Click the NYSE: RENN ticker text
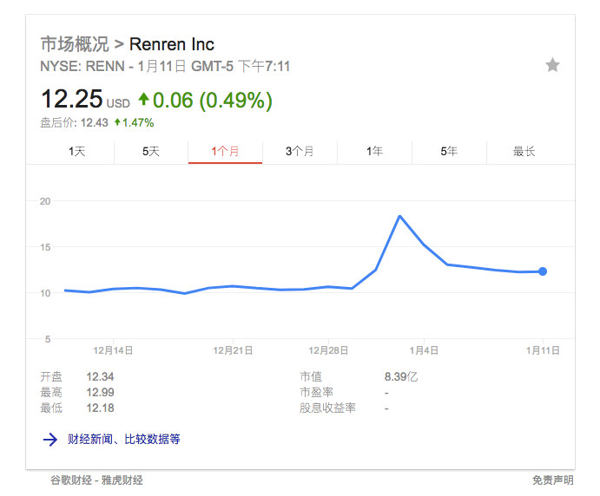The image size is (600, 496). (x=82, y=67)
